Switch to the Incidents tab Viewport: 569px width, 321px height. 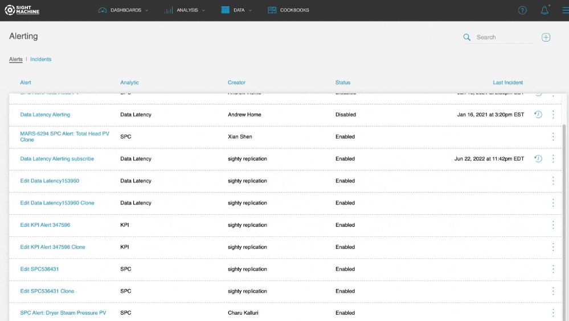click(40, 59)
